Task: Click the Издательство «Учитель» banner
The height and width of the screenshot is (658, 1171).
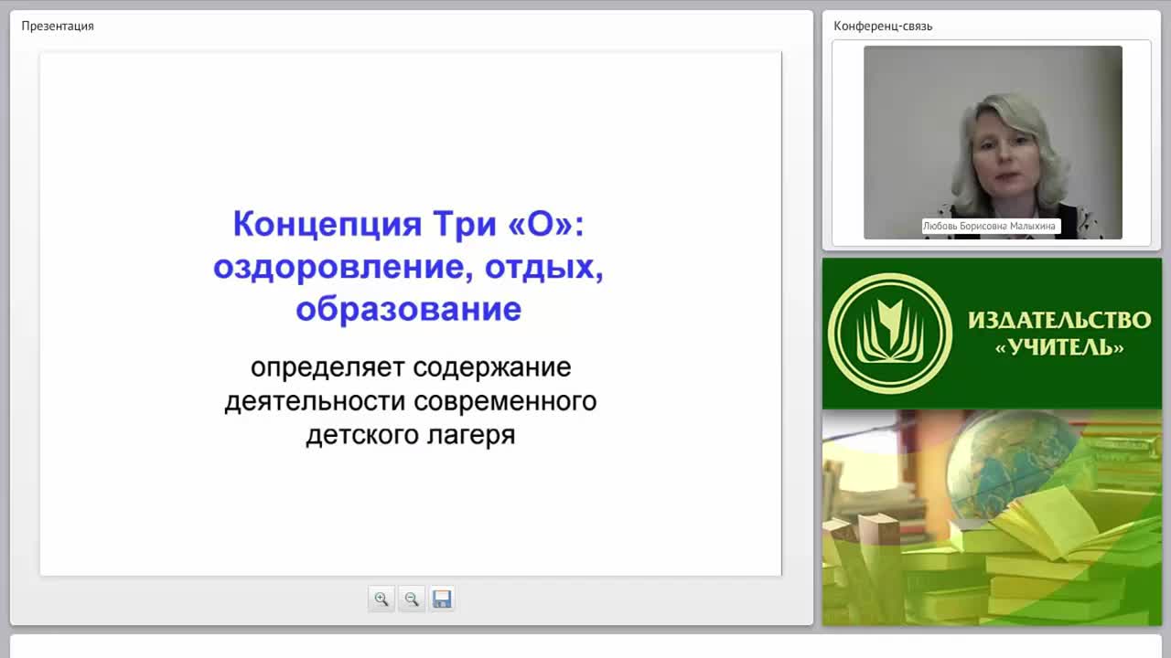Action: [992, 334]
